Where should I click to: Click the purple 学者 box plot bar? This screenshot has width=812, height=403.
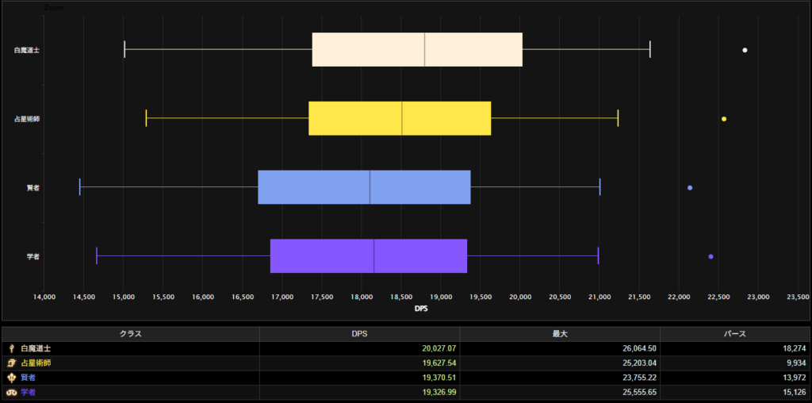point(369,256)
